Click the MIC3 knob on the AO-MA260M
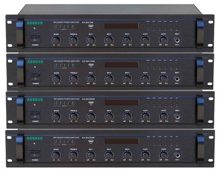220x172 pixels. pos(127,117)
